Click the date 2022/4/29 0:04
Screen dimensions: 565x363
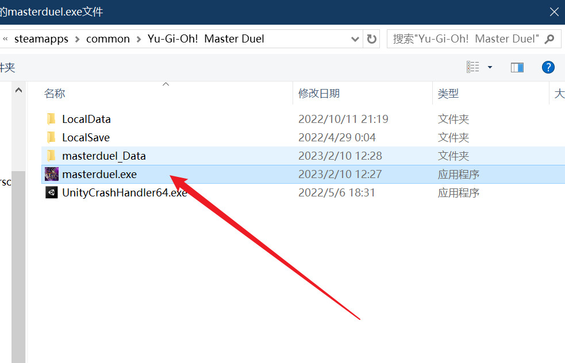click(x=337, y=137)
